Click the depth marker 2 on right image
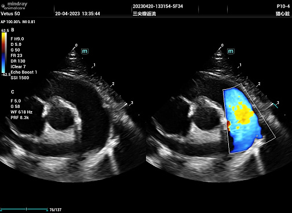The image size is (292, 213). 259,84
